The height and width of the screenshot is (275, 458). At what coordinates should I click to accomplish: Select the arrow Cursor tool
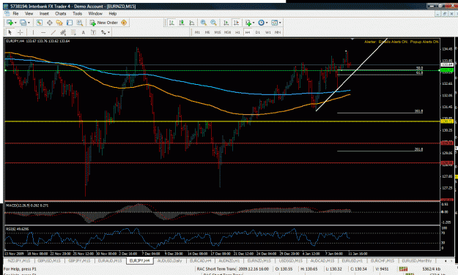point(10,32)
